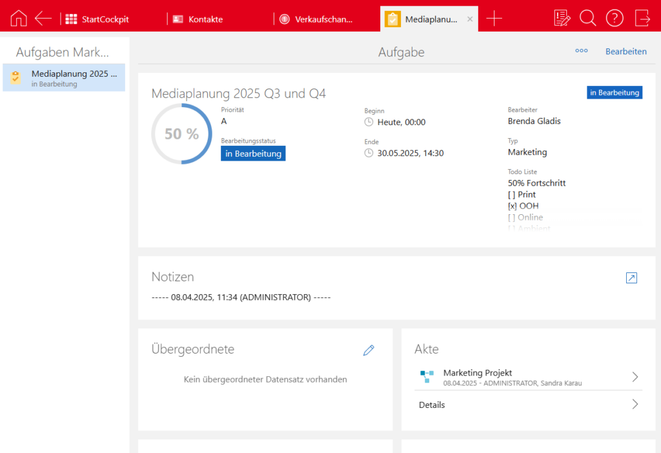The image size is (661, 453).
Task: Select the back arrow navigation icon
Action: [43, 17]
